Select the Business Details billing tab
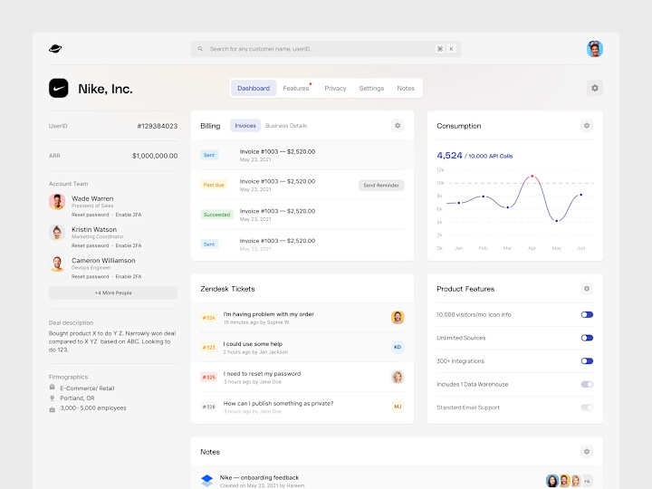The image size is (652, 489). pos(286,126)
